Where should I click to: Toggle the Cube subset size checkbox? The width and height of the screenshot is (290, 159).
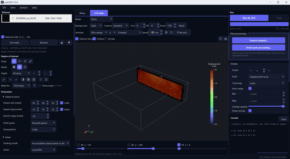[62, 103]
